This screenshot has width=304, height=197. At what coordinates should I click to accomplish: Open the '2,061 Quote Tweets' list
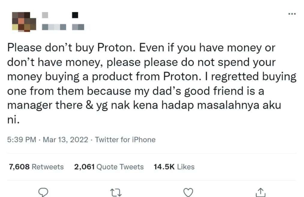[109, 167]
